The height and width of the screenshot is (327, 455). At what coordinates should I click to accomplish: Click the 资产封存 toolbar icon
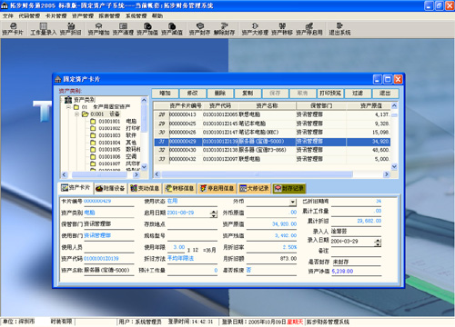coord(199,29)
